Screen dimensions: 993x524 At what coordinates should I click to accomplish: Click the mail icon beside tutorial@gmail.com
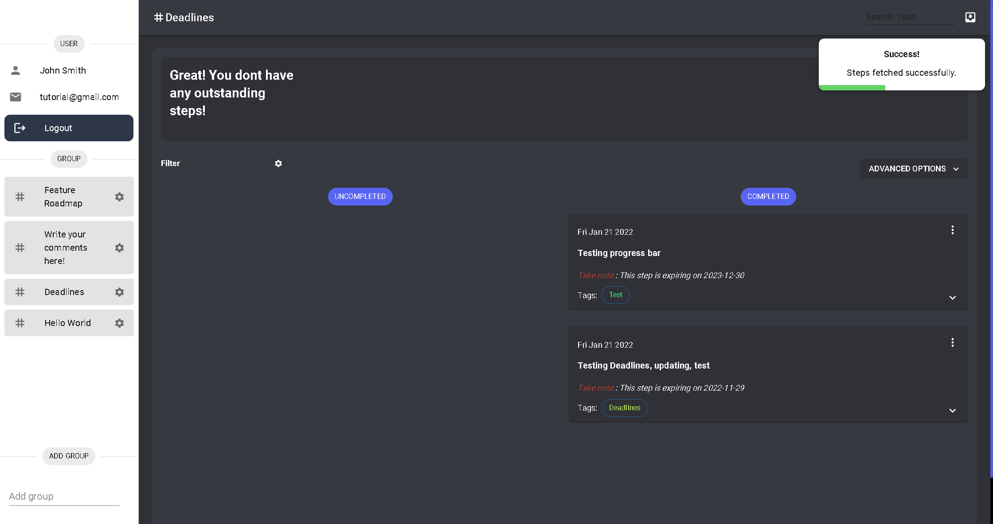point(16,97)
